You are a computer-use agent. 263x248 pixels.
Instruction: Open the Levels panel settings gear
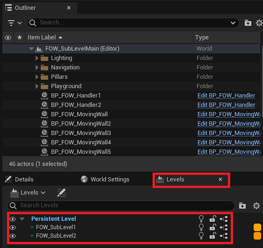point(256,206)
